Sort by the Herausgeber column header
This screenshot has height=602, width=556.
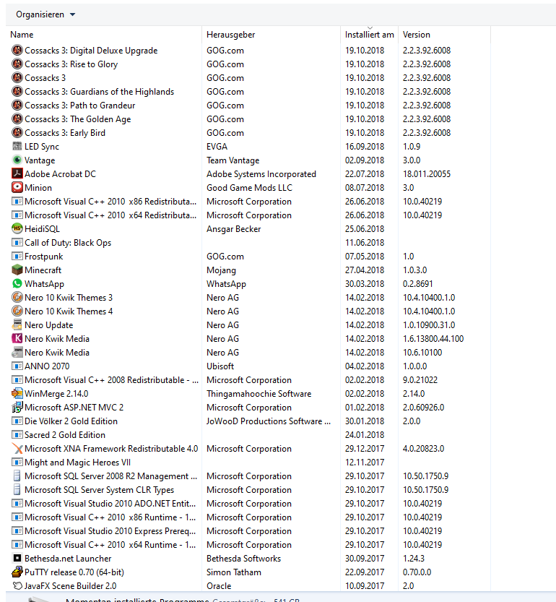tap(230, 35)
